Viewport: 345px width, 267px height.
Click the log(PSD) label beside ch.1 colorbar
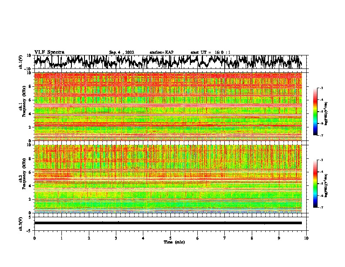point(326,114)
